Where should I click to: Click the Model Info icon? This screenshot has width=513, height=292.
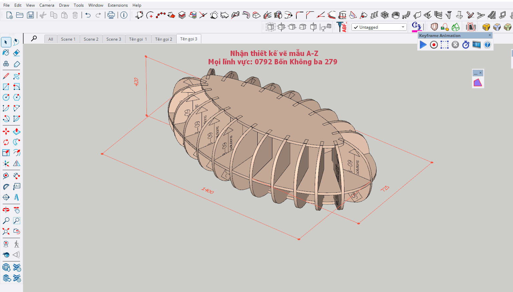click(x=124, y=15)
